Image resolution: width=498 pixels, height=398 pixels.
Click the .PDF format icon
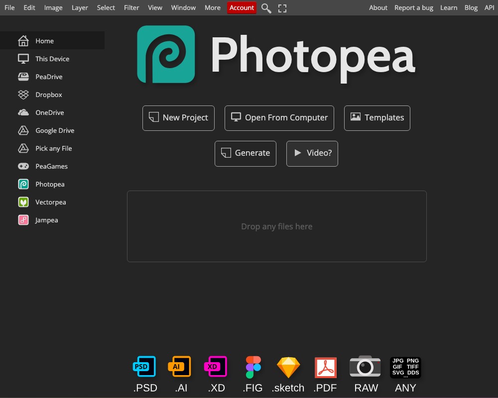pos(326,368)
